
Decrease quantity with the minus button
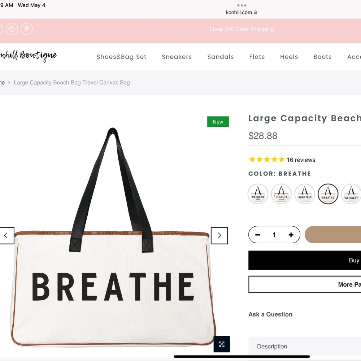tap(258, 235)
